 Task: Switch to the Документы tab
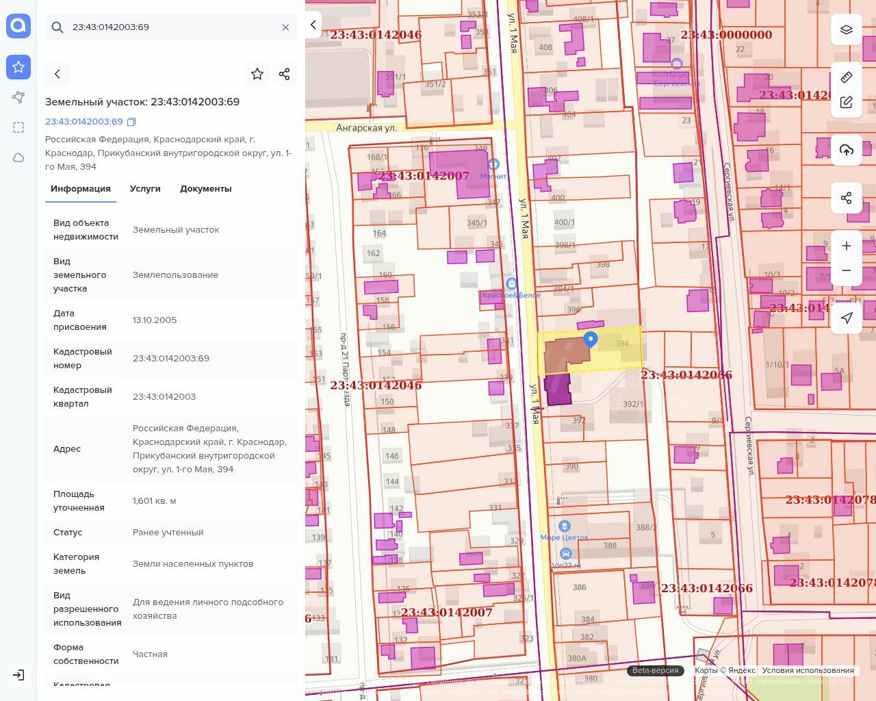coord(206,189)
